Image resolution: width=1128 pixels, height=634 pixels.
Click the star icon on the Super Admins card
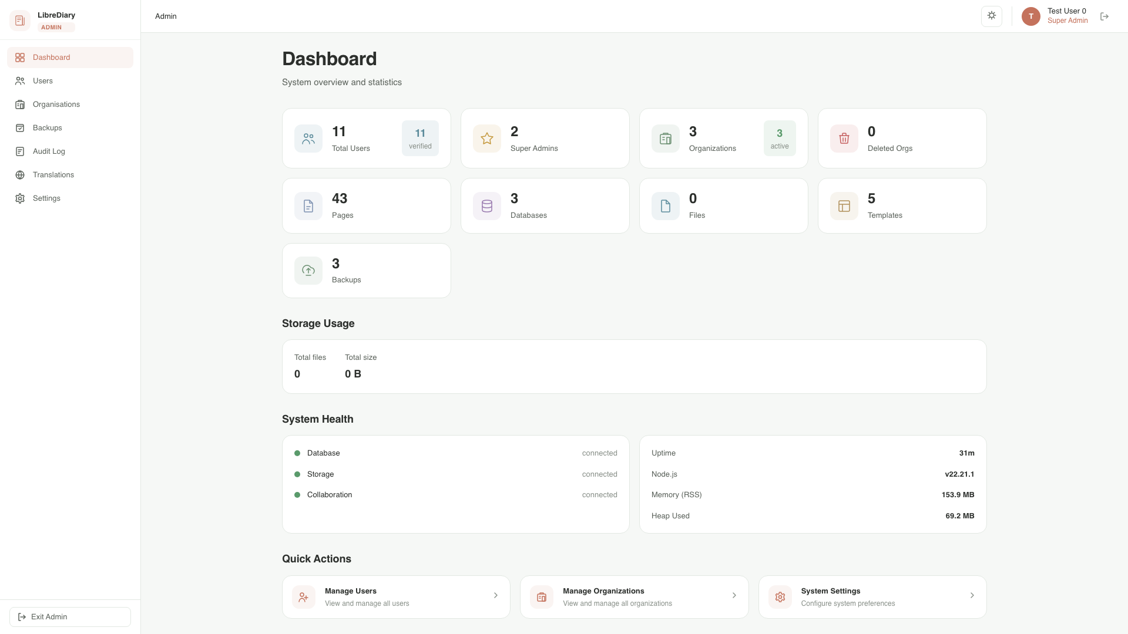coord(486,138)
